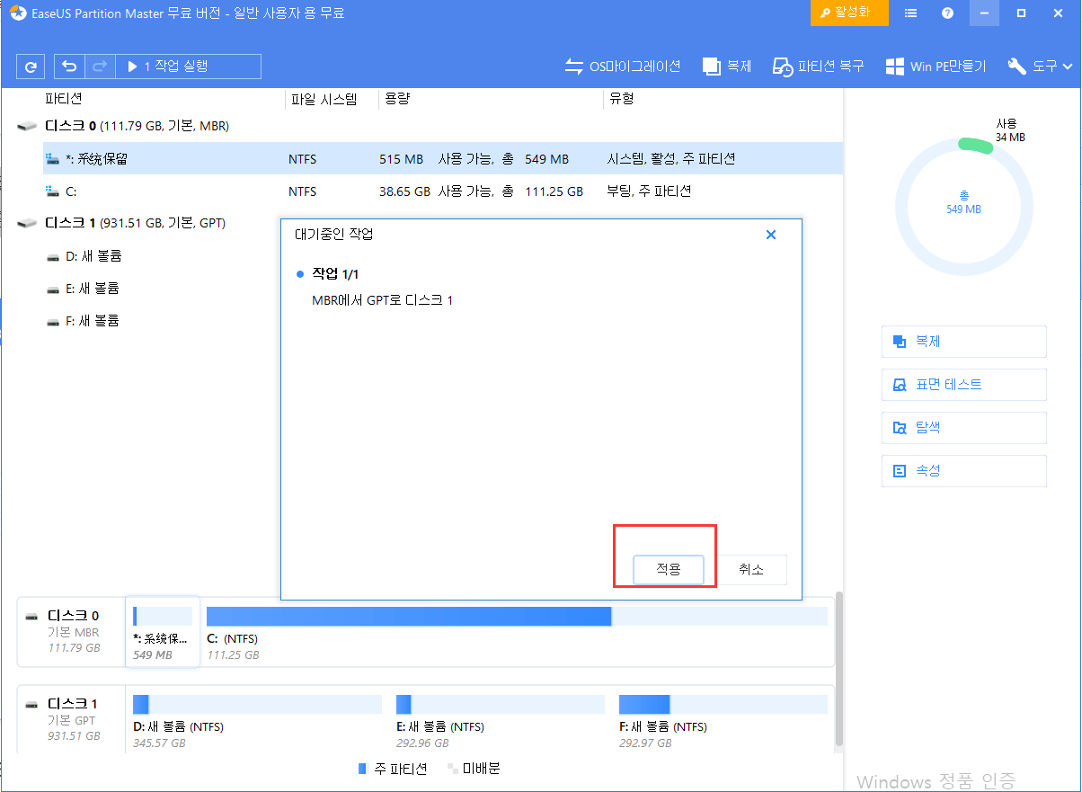The width and height of the screenshot is (1082, 792).
Task: Open OS마이그레이션 migration tool
Action: [622, 67]
